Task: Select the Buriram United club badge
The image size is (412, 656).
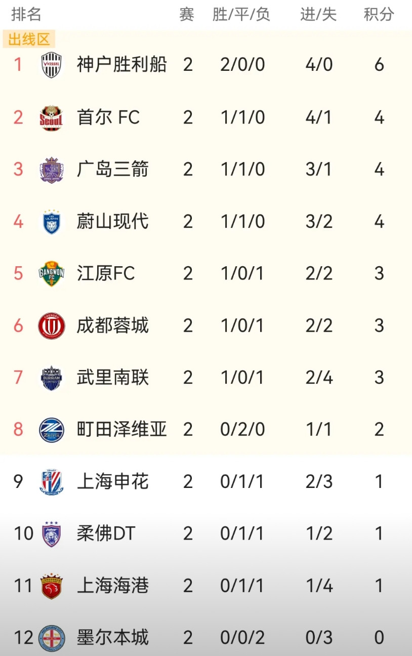Action: tap(51, 378)
